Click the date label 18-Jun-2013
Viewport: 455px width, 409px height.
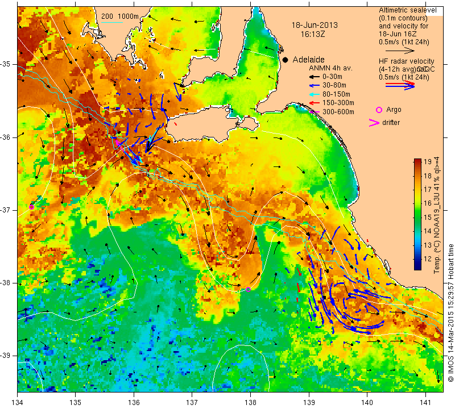[315, 25]
